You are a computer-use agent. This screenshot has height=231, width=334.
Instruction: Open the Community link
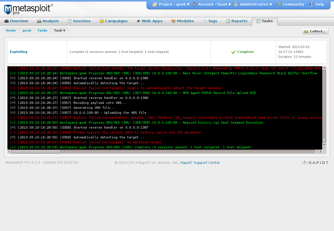click(x=293, y=4)
